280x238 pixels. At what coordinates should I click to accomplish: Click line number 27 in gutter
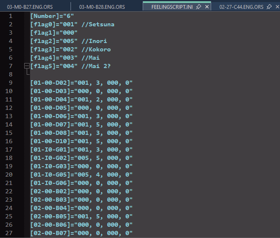(9, 233)
